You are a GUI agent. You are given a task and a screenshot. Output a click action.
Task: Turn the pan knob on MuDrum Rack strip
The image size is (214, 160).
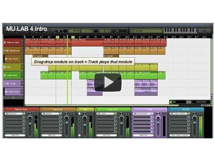tap(29, 114)
